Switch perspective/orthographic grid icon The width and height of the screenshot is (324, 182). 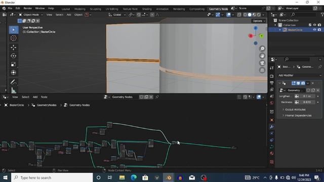[262, 70]
